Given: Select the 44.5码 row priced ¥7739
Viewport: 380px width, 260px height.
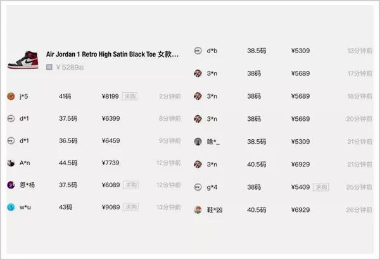Looking at the screenshot, I should coord(94,163).
